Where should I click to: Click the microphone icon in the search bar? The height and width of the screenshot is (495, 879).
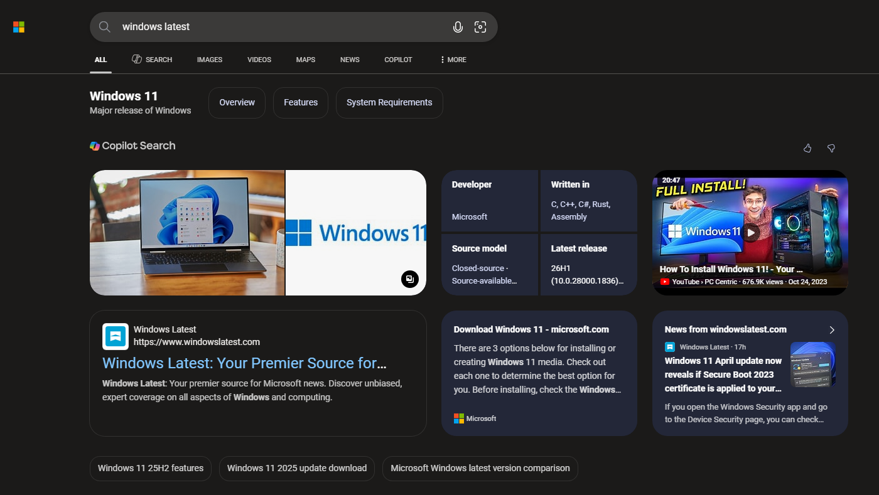point(458,26)
